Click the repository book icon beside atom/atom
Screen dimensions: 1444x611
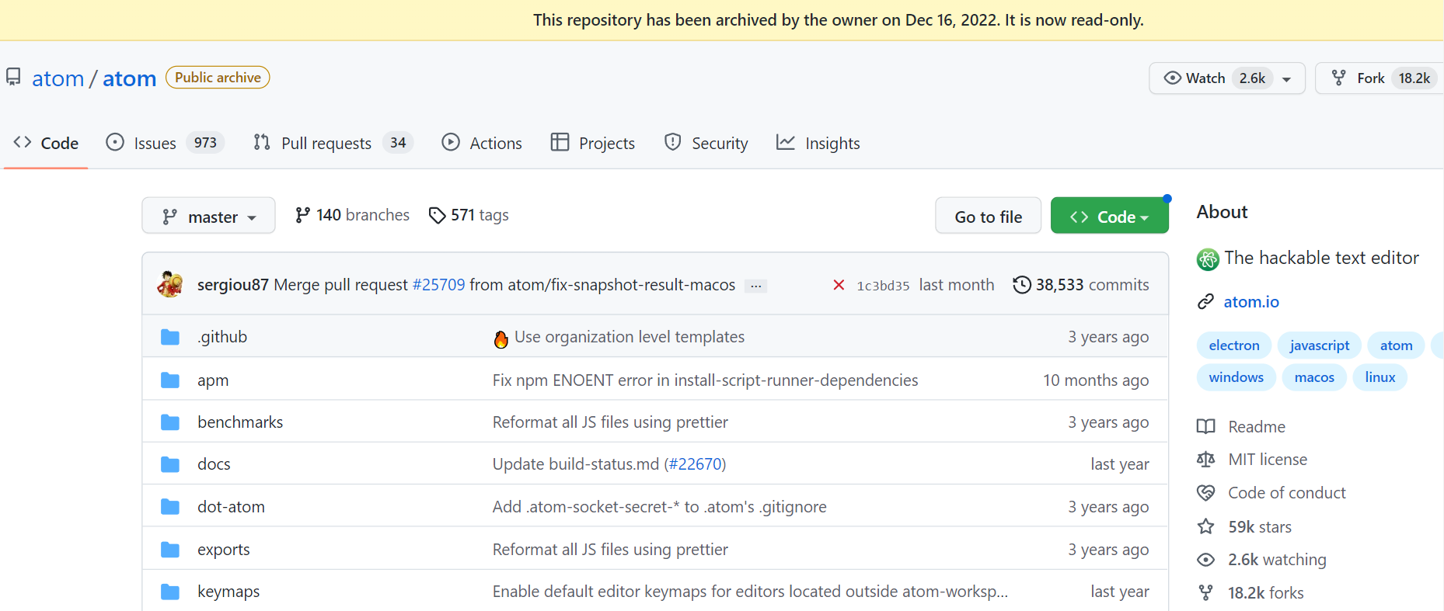pyautogui.click(x=13, y=77)
